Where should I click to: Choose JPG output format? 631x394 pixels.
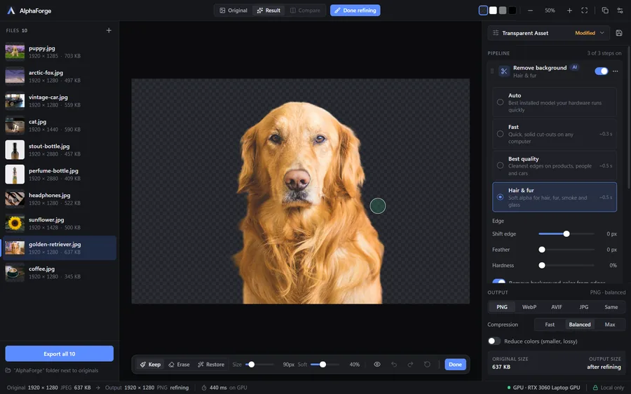pyautogui.click(x=584, y=307)
